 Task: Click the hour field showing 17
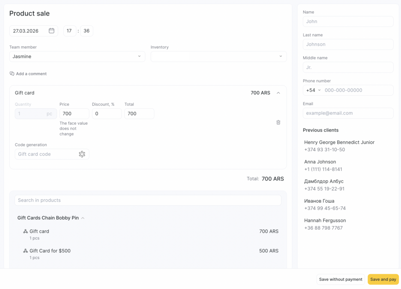coord(70,31)
